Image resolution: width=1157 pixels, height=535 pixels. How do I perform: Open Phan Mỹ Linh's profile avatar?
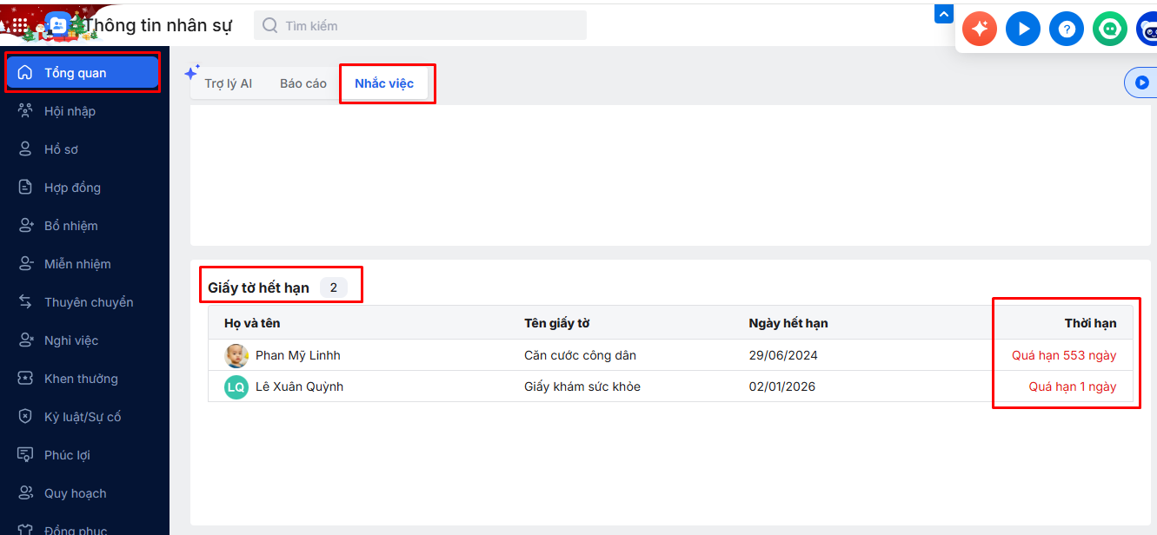click(x=236, y=355)
